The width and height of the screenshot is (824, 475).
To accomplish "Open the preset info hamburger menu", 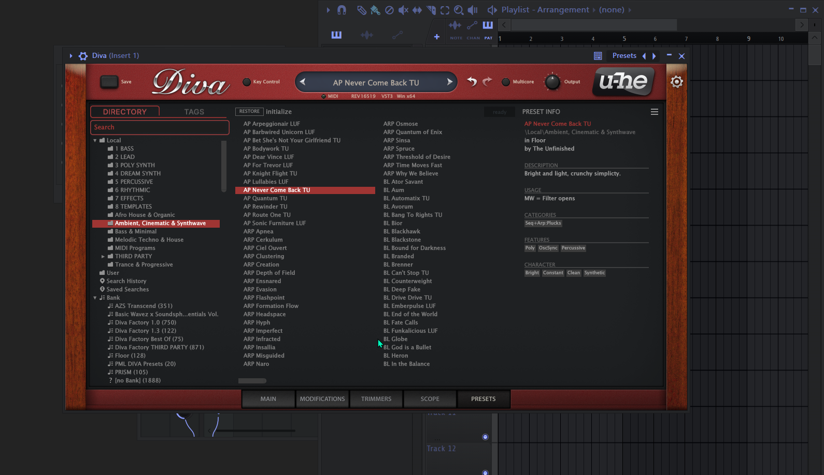I will pyautogui.click(x=655, y=112).
